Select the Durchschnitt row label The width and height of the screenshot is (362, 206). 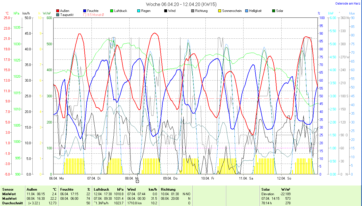point(11,203)
